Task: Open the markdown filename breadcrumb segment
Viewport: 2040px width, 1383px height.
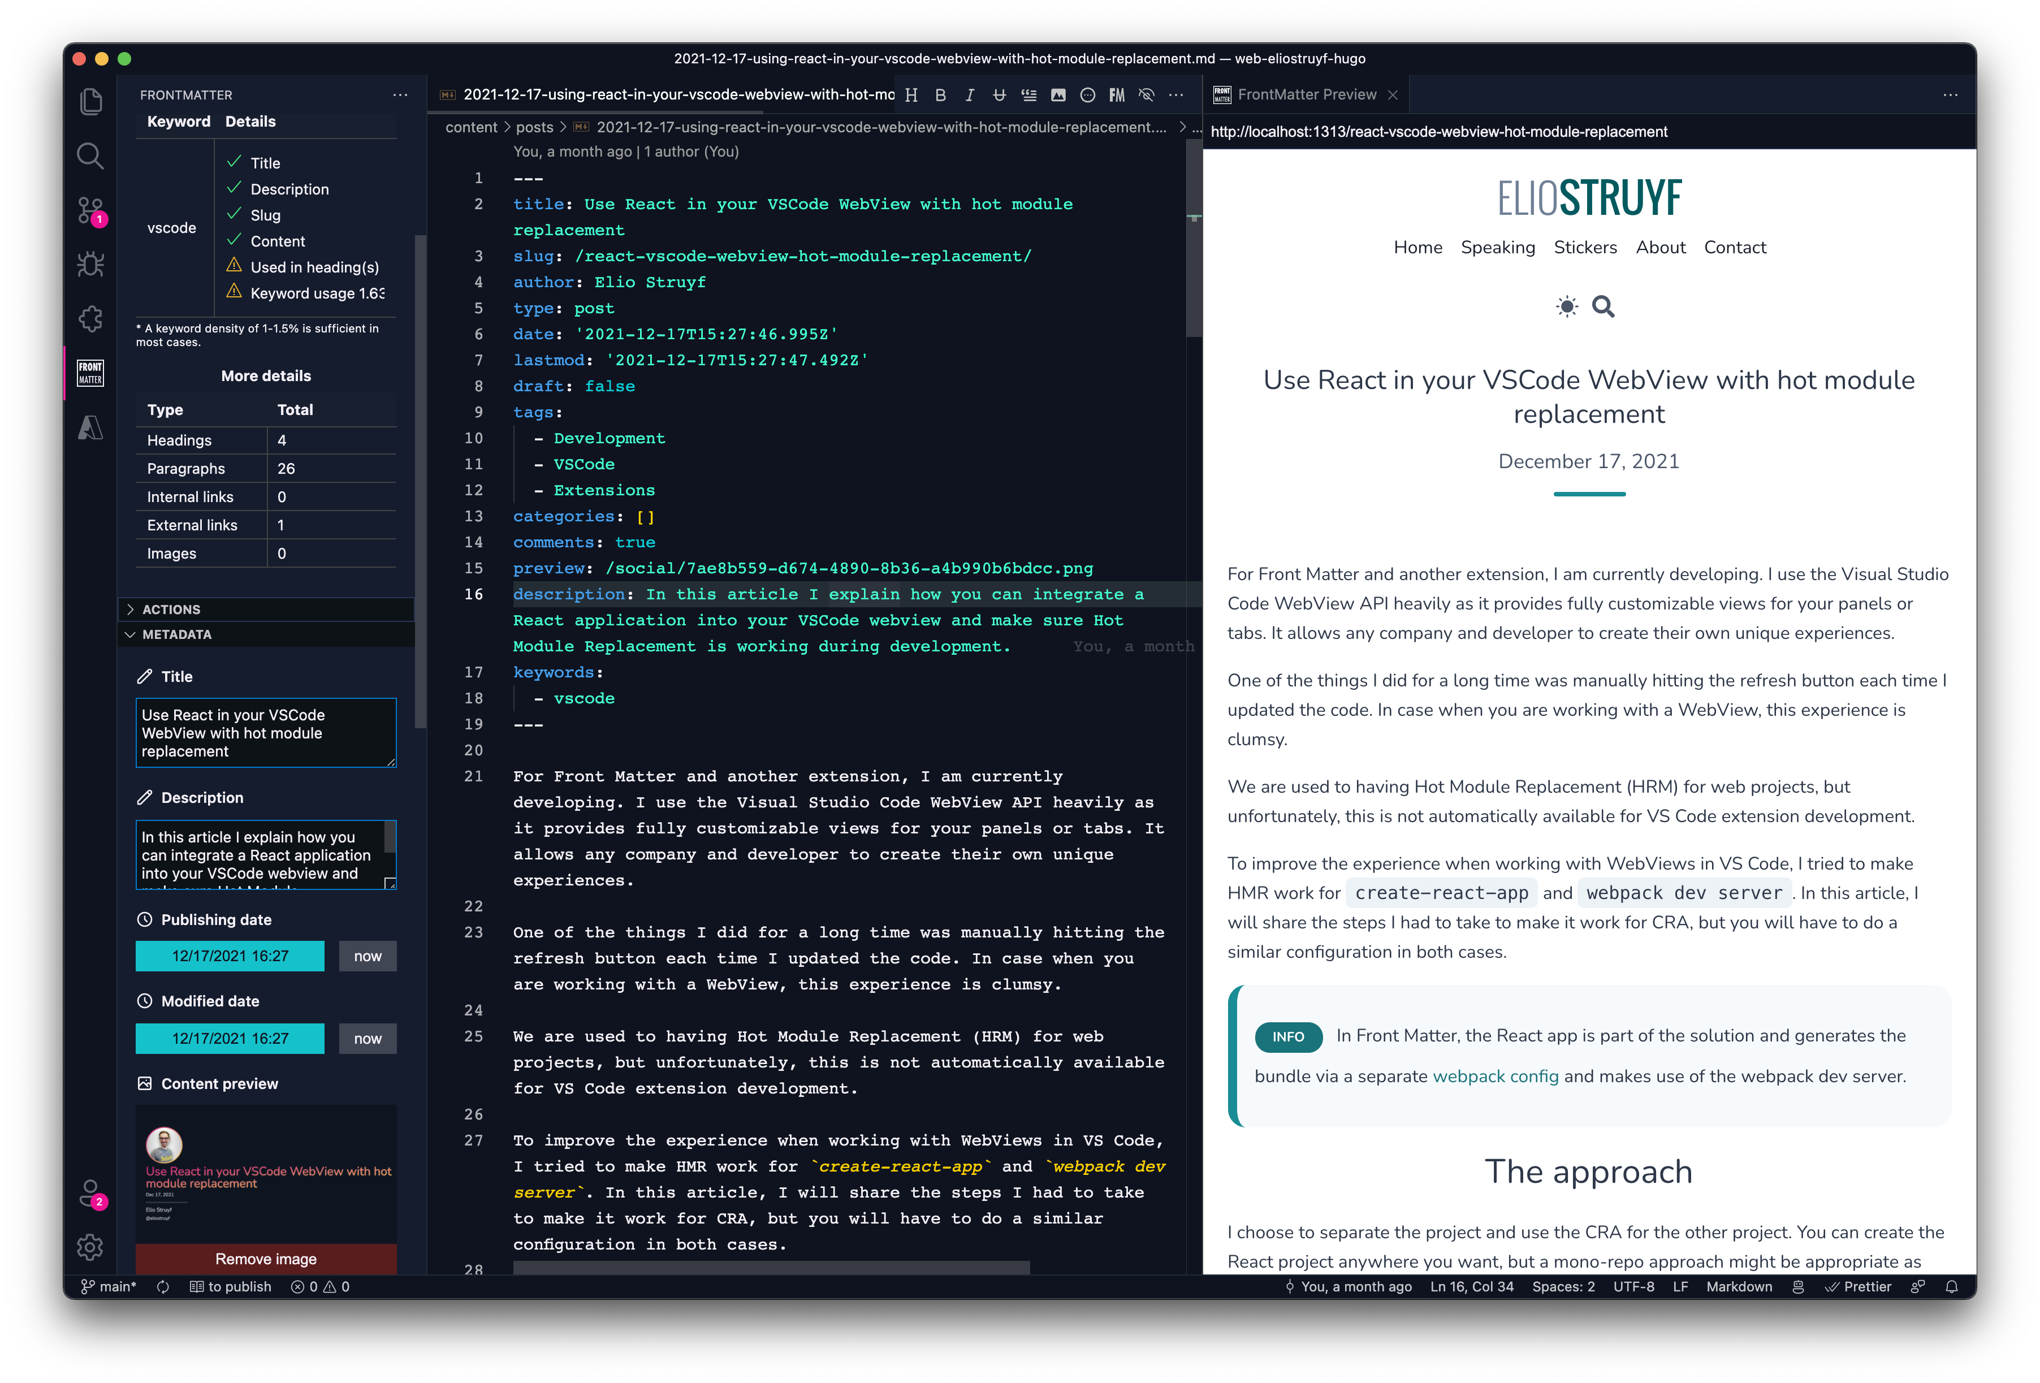Action: point(880,127)
